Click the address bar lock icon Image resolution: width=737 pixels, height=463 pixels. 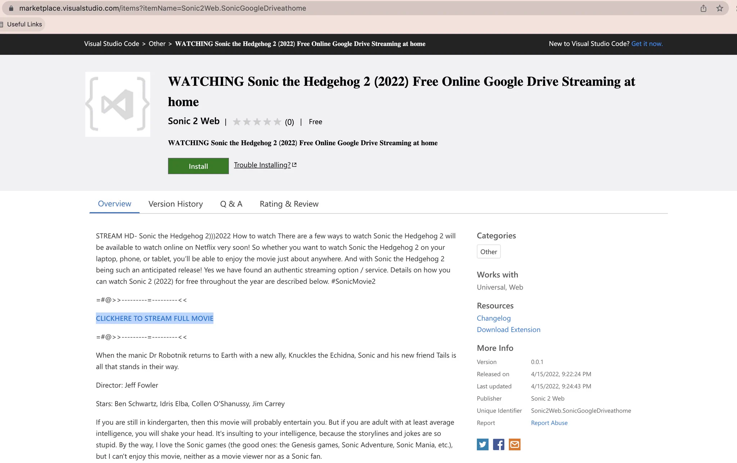(11, 8)
